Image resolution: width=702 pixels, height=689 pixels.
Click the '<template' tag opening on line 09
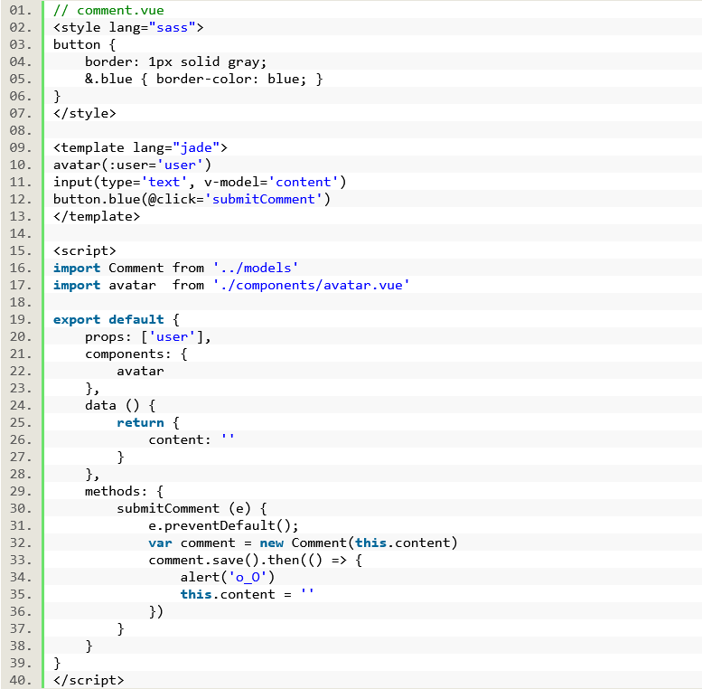click(89, 147)
